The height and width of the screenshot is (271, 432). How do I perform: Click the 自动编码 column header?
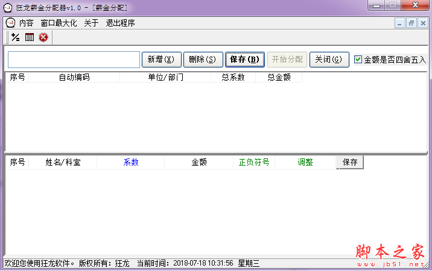74,77
